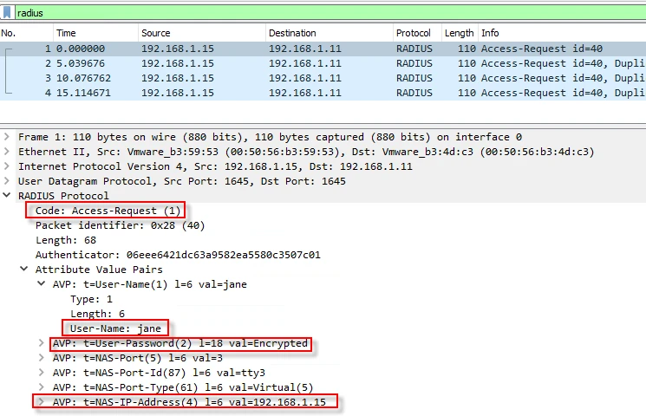Expand the Frame 1 details row
This screenshot has width=646, height=416.
point(8,137)
